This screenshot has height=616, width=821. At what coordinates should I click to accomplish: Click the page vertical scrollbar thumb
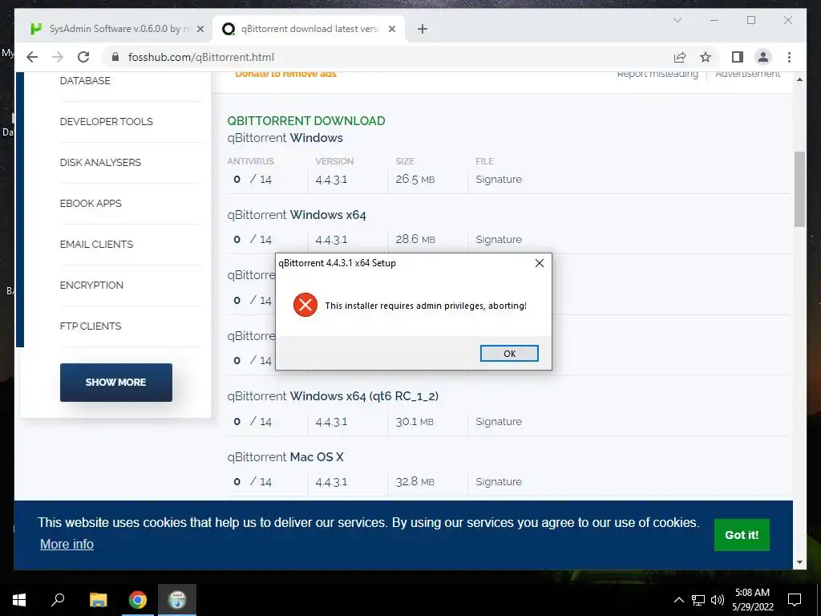point(799,189)
